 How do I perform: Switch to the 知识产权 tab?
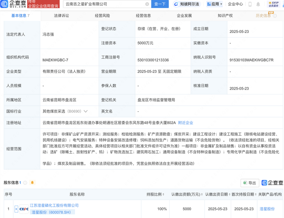[225, 16]
